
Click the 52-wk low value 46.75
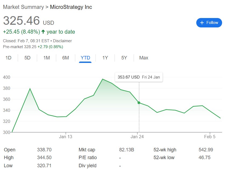click(204, 158)
